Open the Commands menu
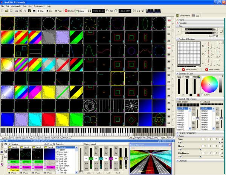Image resolution: width=226 pixels, height=175 pixels. (17, 6)
